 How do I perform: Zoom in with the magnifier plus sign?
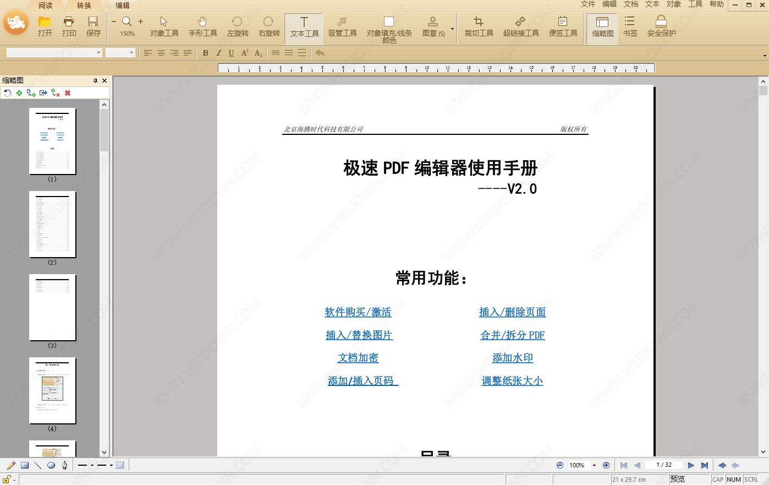(141, 21)
